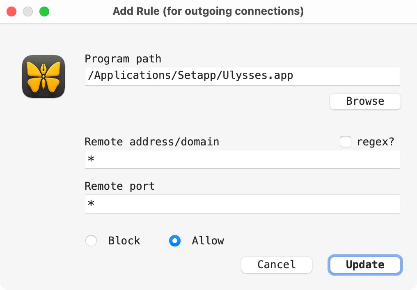Focus the Program path text field
Image resolution: width=417 pixels, height=290 pixels.
click(242, 76)
